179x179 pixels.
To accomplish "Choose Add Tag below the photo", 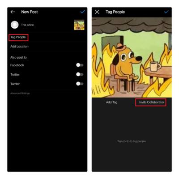I will 112,102.
